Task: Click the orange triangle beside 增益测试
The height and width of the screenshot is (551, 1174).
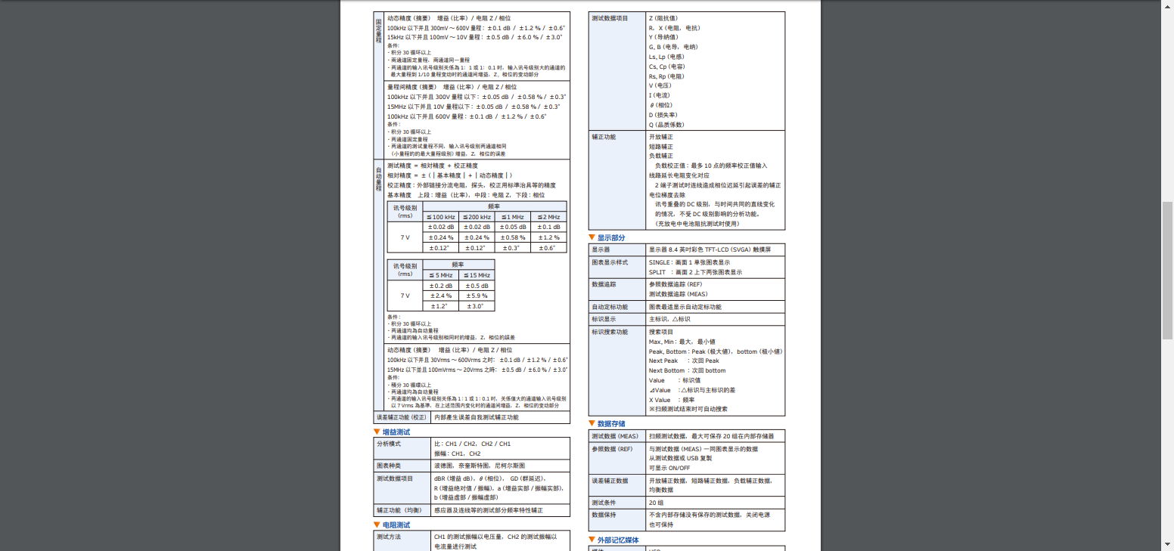Action: 377,432
